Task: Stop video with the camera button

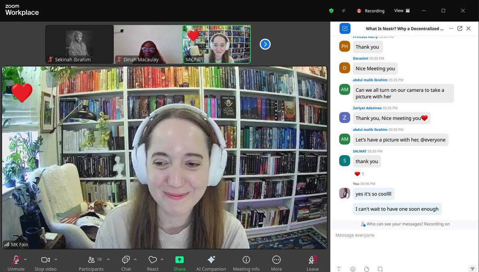Action: pyautogui.click(x=45, y=263)
